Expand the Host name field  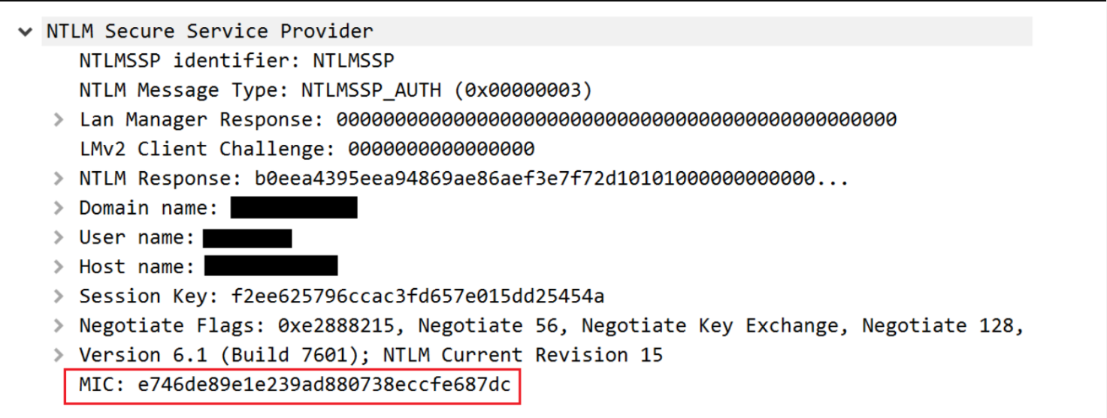pyautogui.click(x=59, y=267)
